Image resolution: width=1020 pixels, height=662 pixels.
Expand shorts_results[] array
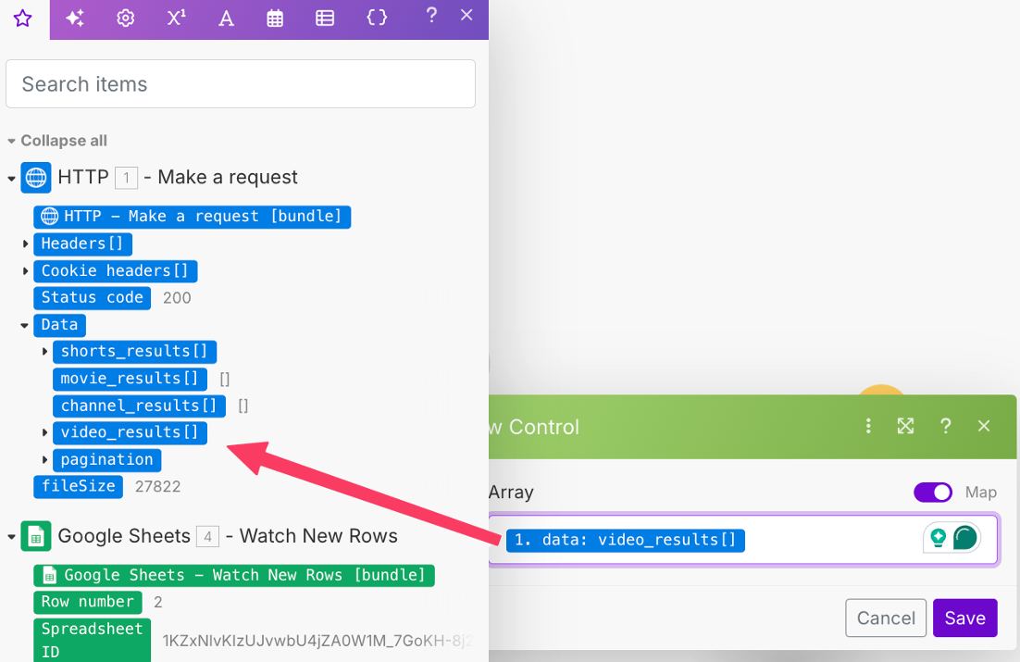coord(44,352)
